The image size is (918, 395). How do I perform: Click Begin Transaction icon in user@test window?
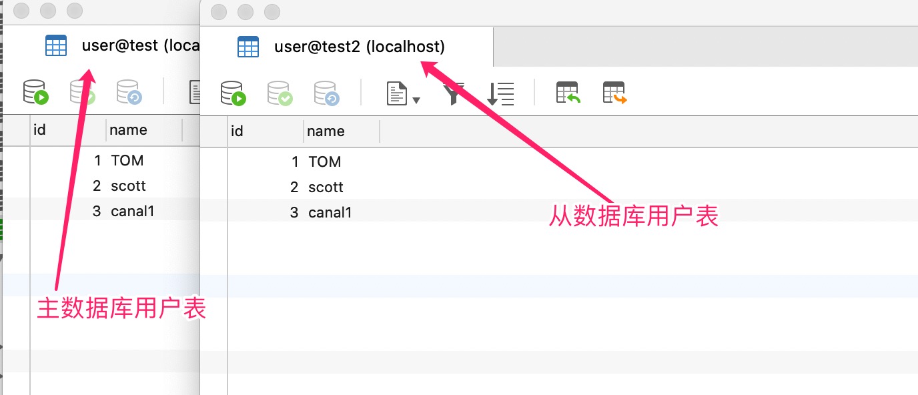click(x=36, y=92)
